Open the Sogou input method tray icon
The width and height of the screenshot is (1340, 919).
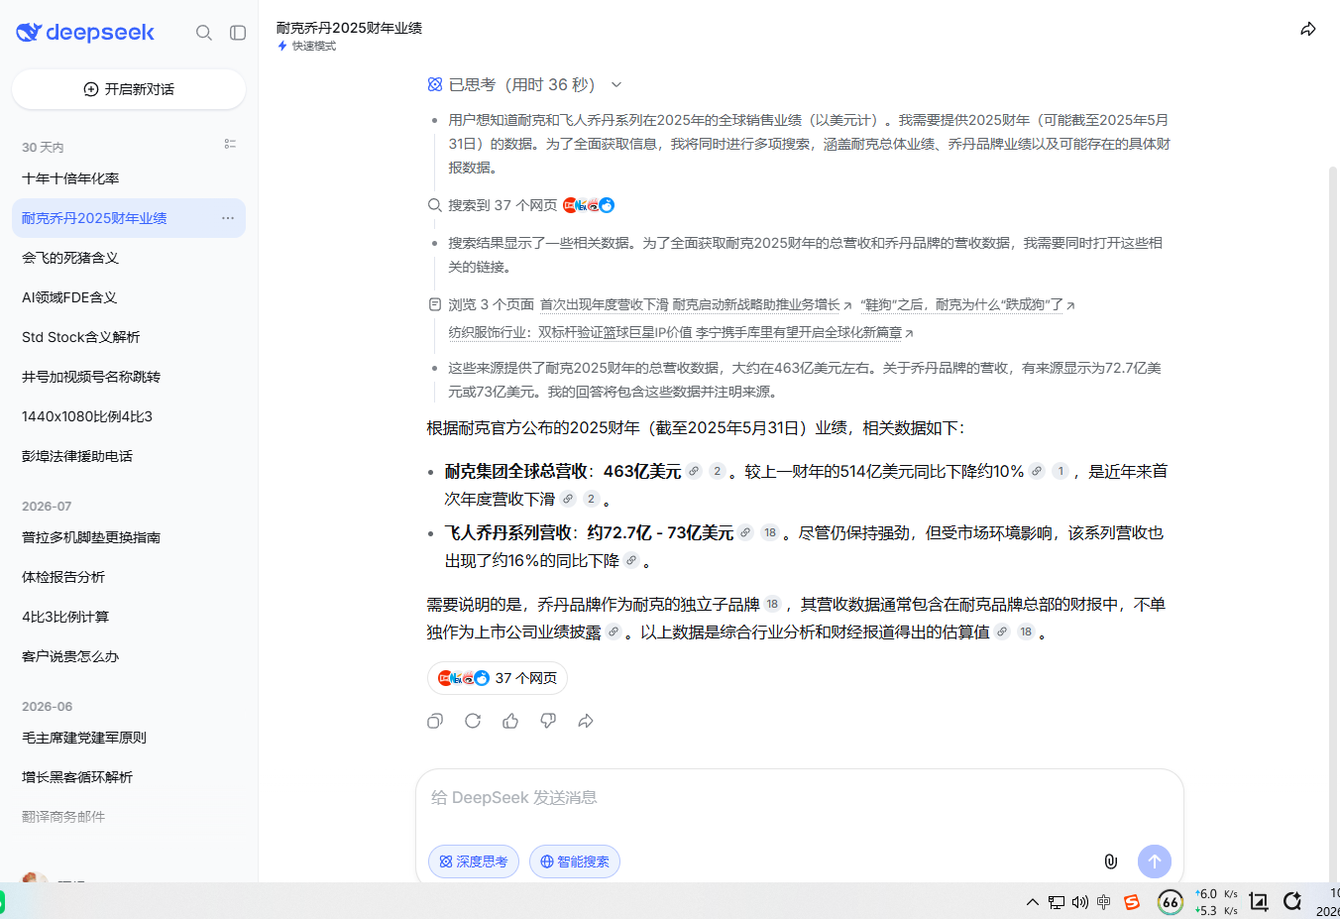pyautogui.click(x=1132, y=902)
